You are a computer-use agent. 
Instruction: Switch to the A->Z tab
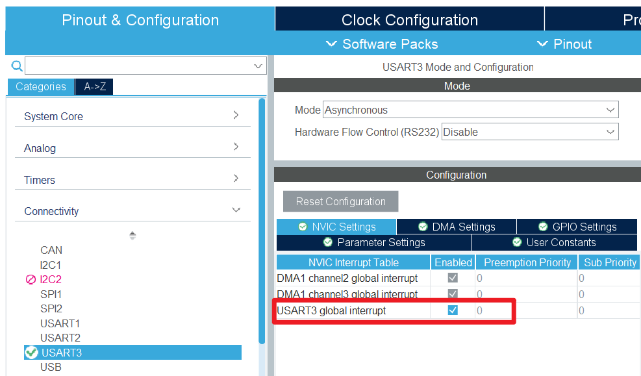point(95,86)
